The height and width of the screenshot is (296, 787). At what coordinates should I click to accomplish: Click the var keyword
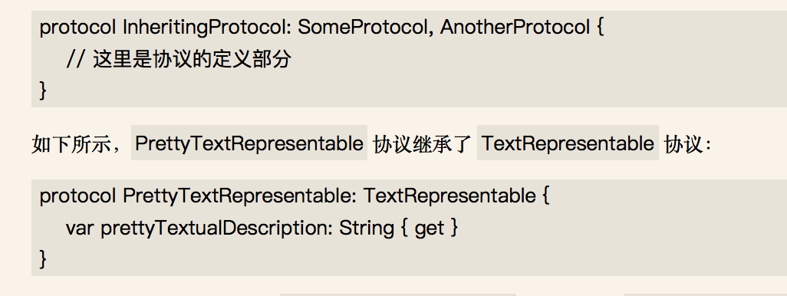80,229
